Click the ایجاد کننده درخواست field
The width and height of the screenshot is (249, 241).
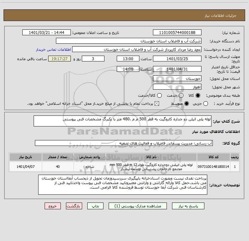coord(137,49)
